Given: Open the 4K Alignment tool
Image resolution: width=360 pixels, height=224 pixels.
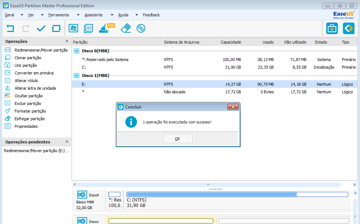Looking at the screenshot, I should pyautogui.click(x=88, y=28).
